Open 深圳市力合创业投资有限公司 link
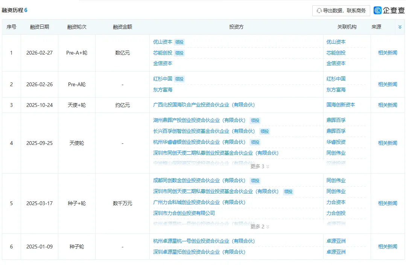 coord(184,213)
